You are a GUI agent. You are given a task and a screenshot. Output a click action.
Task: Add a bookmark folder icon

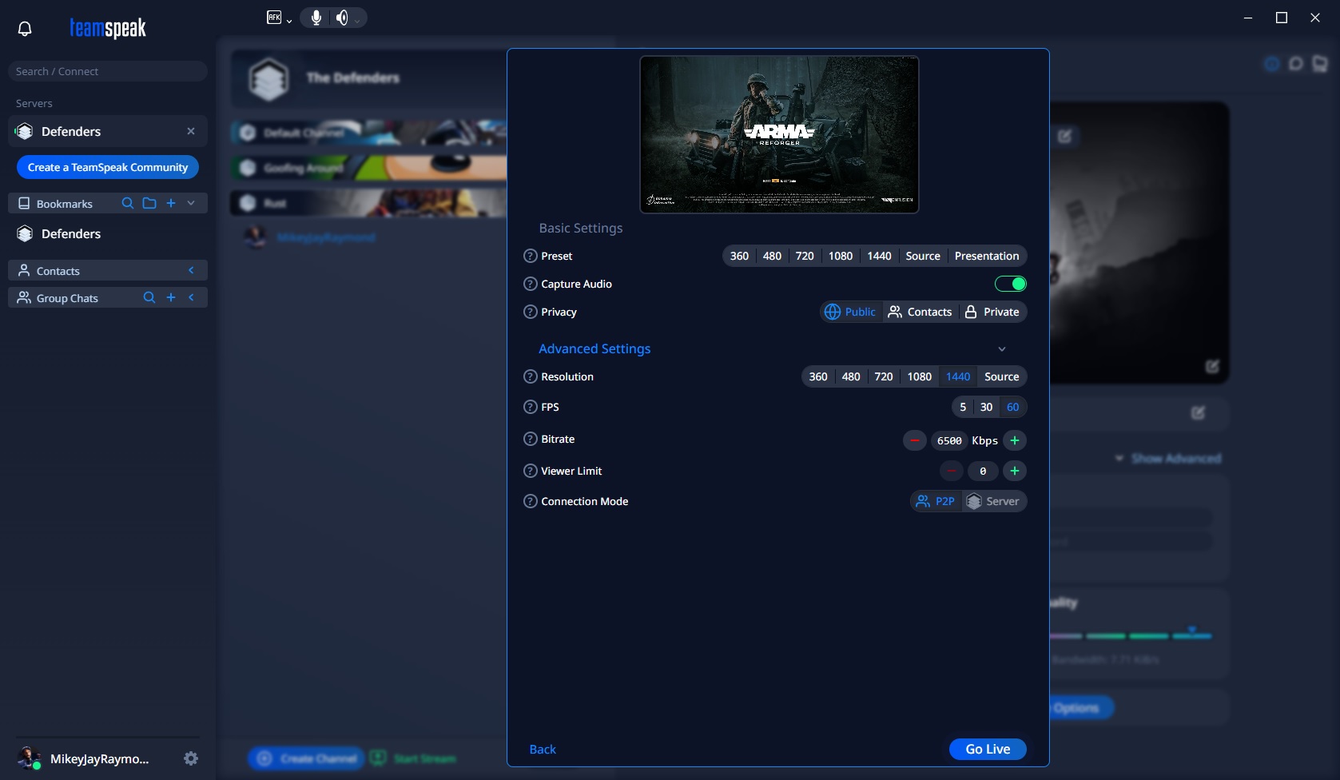coord(149,203)
